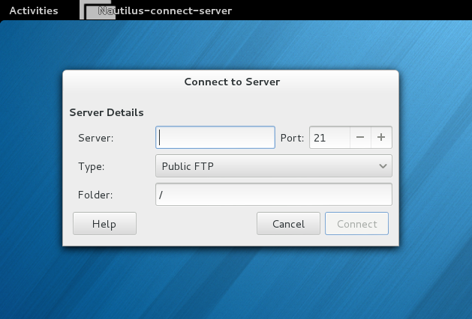The width and height of the screenshot is (472, 319).
Task: Click the Type: field label
Action: (91, 166)
